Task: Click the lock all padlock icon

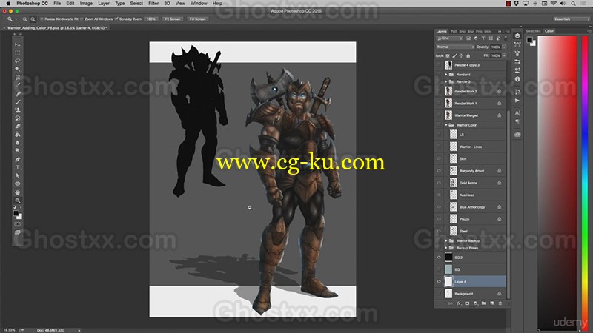Action: click(x=468, y=56)
